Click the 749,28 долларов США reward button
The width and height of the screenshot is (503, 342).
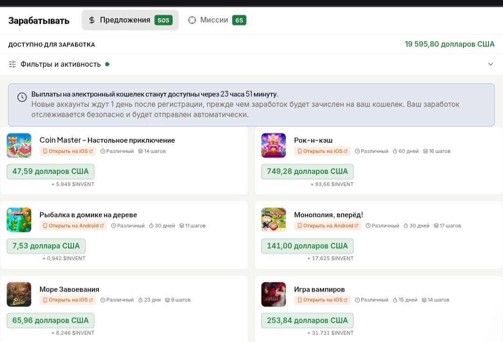307,171
